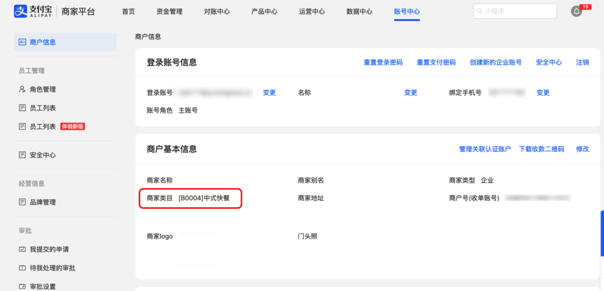Open the notification bell with badge 19

click(576, 11)
